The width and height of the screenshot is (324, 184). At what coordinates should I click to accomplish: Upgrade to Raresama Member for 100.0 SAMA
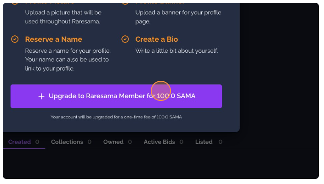tap(116, 96)
